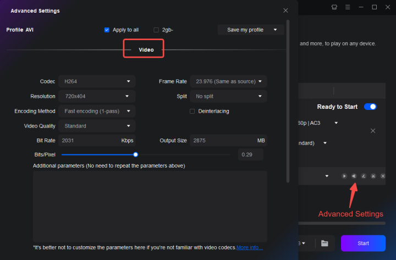396x260 pixels.
Task: Close the Advanced Settings dialog
Action: click(285, 10)
